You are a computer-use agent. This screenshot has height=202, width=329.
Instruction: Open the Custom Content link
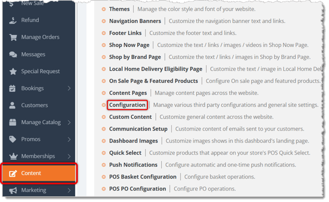pos(130,117)
